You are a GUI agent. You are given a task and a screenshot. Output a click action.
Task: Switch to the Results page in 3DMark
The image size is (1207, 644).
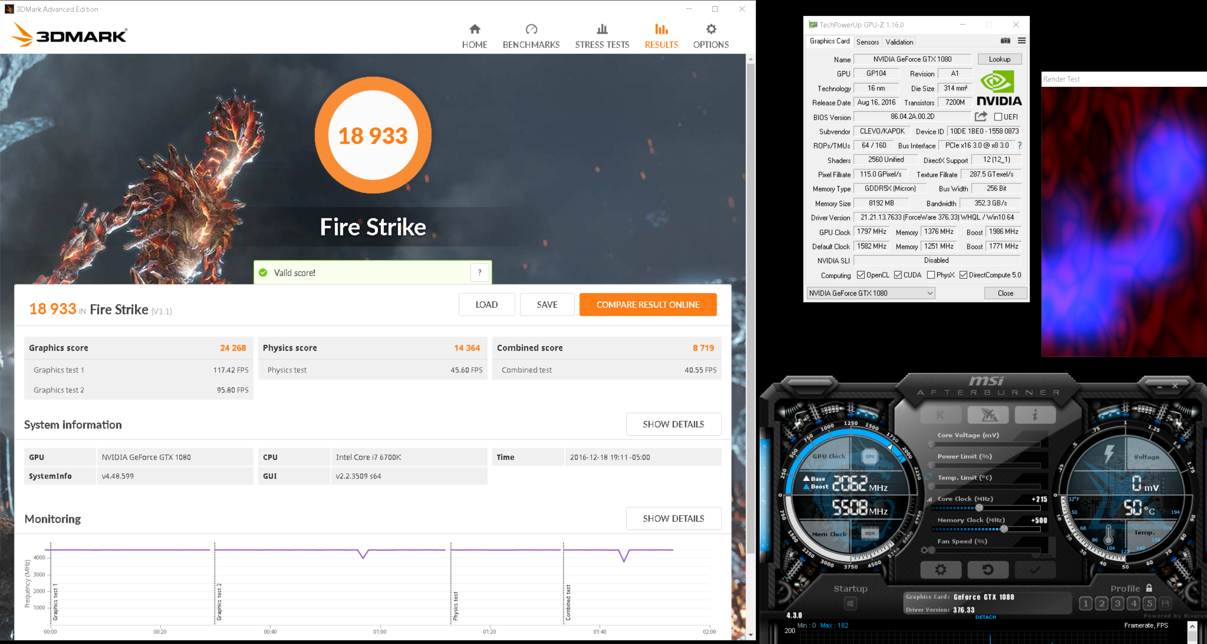coord(661,37)
